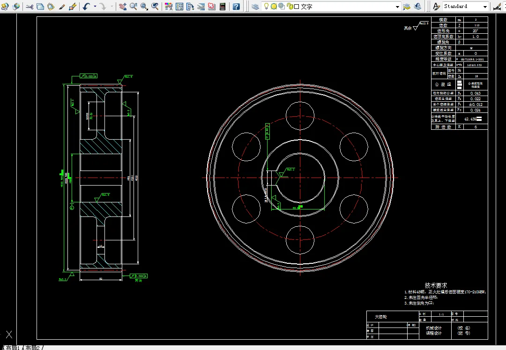Screen dimensions: 506x350
Task: Click the 52 width dimension text
Action: coord(101,279)
